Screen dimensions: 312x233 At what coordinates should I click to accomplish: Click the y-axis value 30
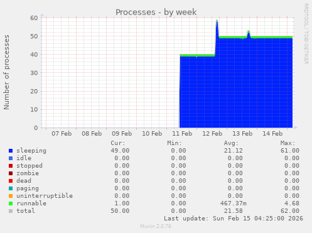click(x=34, y=73)
